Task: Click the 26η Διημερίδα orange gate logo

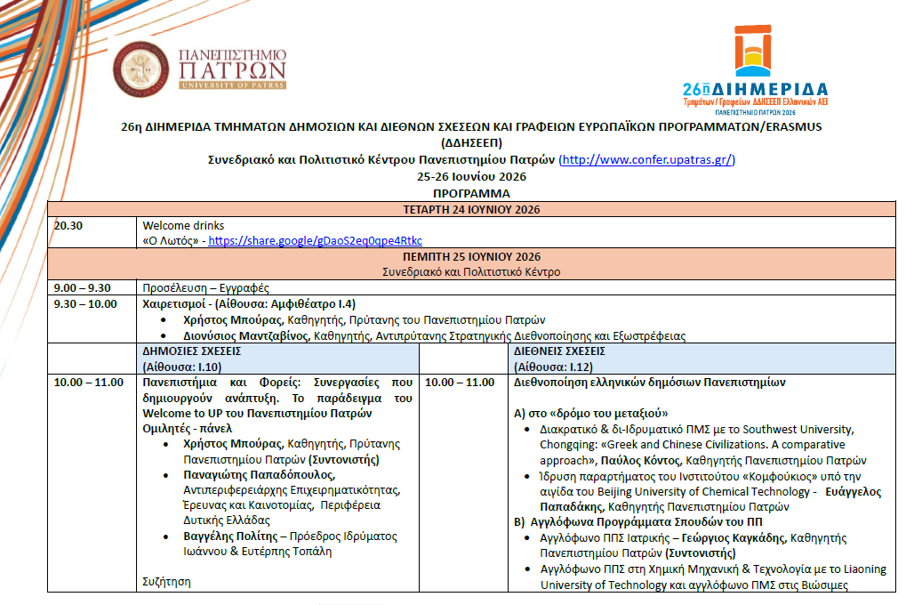Action: point(753,51)
